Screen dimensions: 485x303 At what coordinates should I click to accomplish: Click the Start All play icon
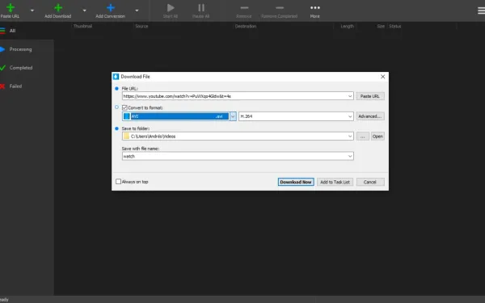coord(171,7)
